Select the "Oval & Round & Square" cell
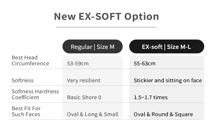Image resolution: width=213 pixels, height=135 pixels. [163, 114]
